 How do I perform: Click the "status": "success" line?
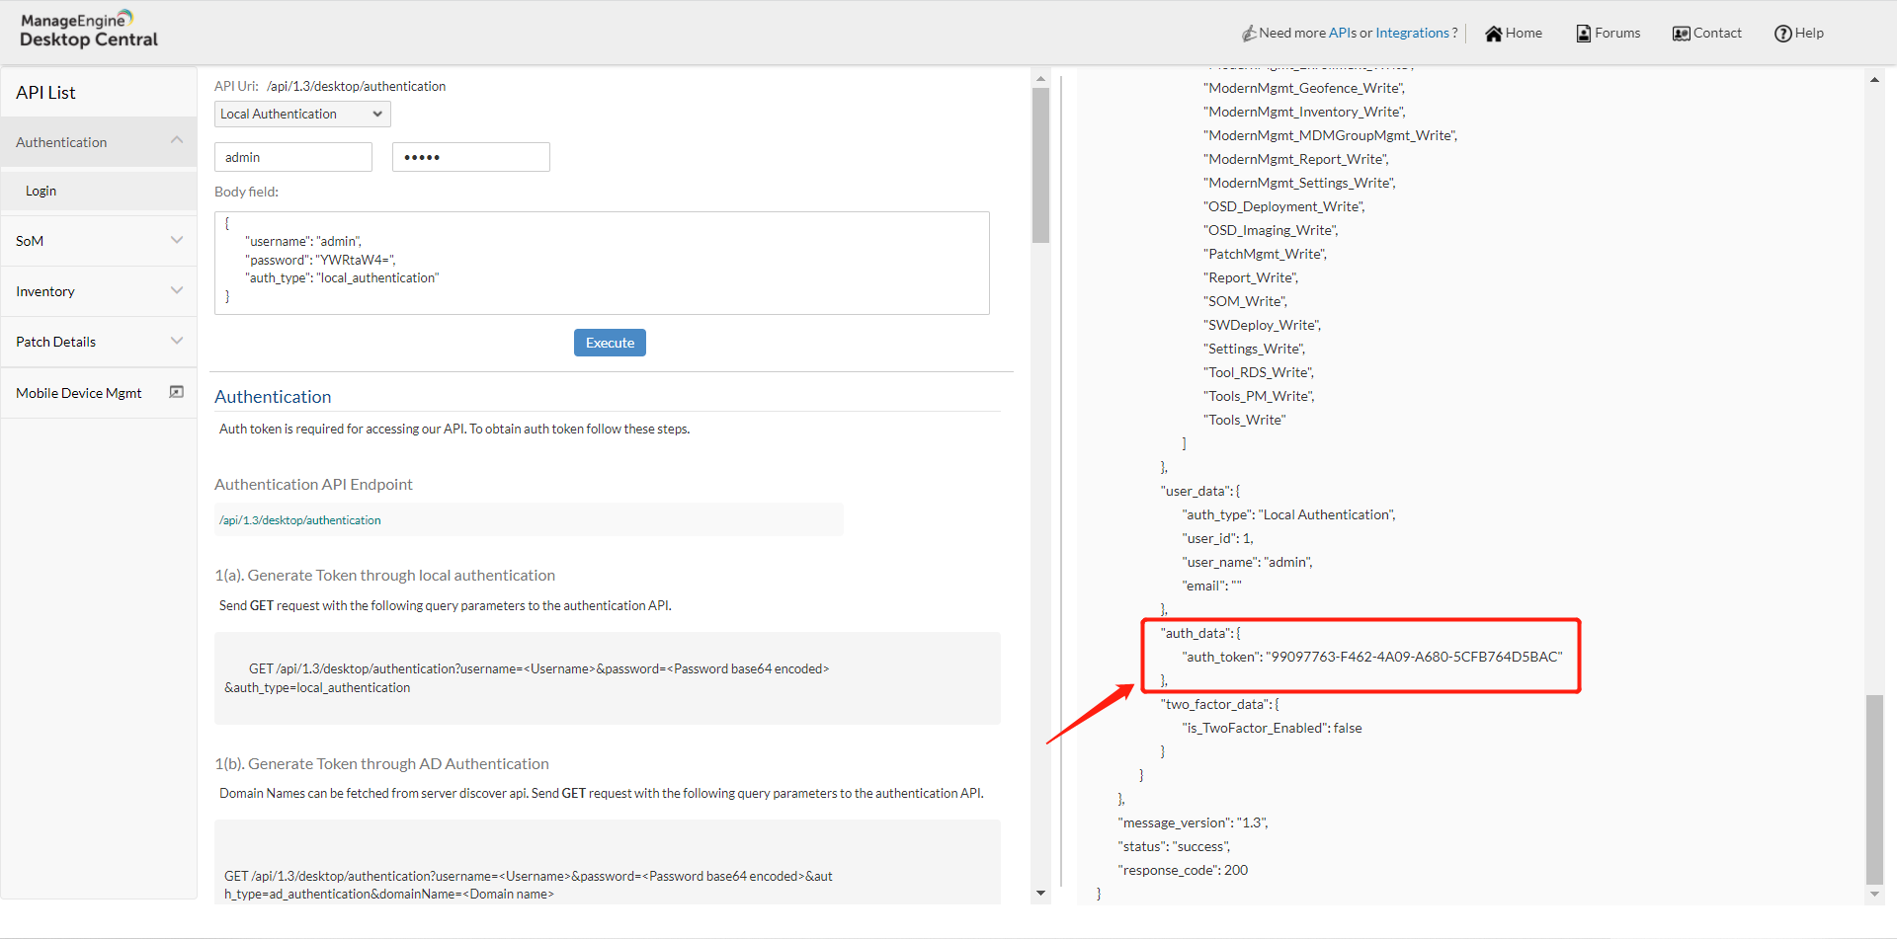(1174, 846)
